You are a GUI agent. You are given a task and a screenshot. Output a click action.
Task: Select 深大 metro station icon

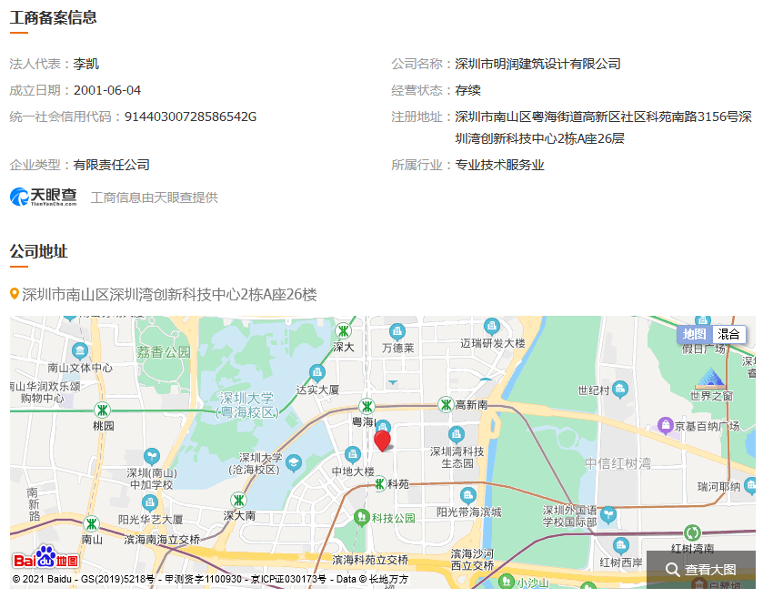(x=344, y=331)
